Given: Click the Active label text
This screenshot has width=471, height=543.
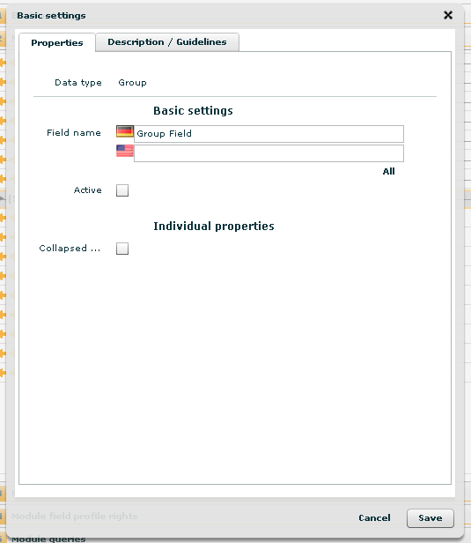Looking at the screenshot, I should (88, 190).
